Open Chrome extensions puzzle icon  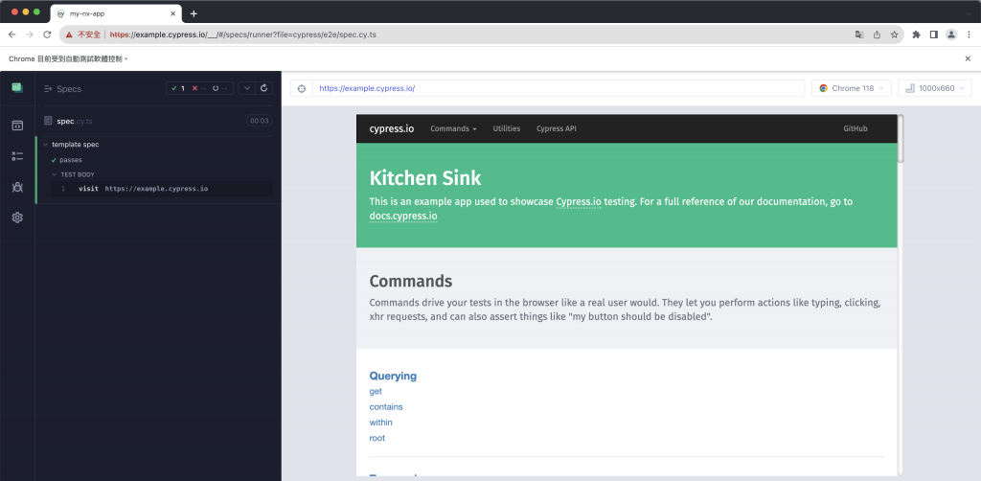917,34
